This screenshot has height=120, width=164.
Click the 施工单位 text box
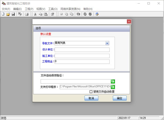[x=82, y=56]
